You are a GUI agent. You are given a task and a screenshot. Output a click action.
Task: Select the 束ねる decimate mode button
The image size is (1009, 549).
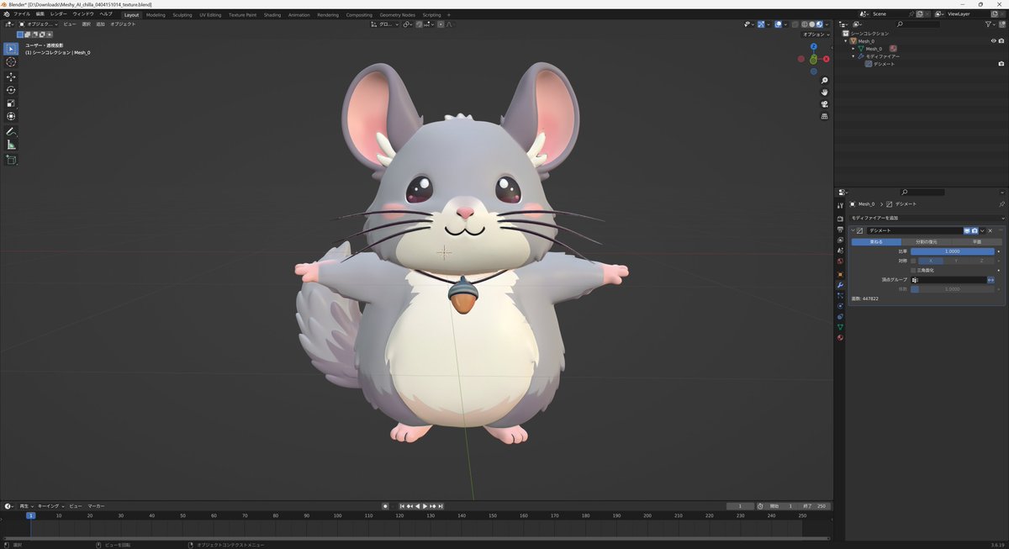[876, 242]
